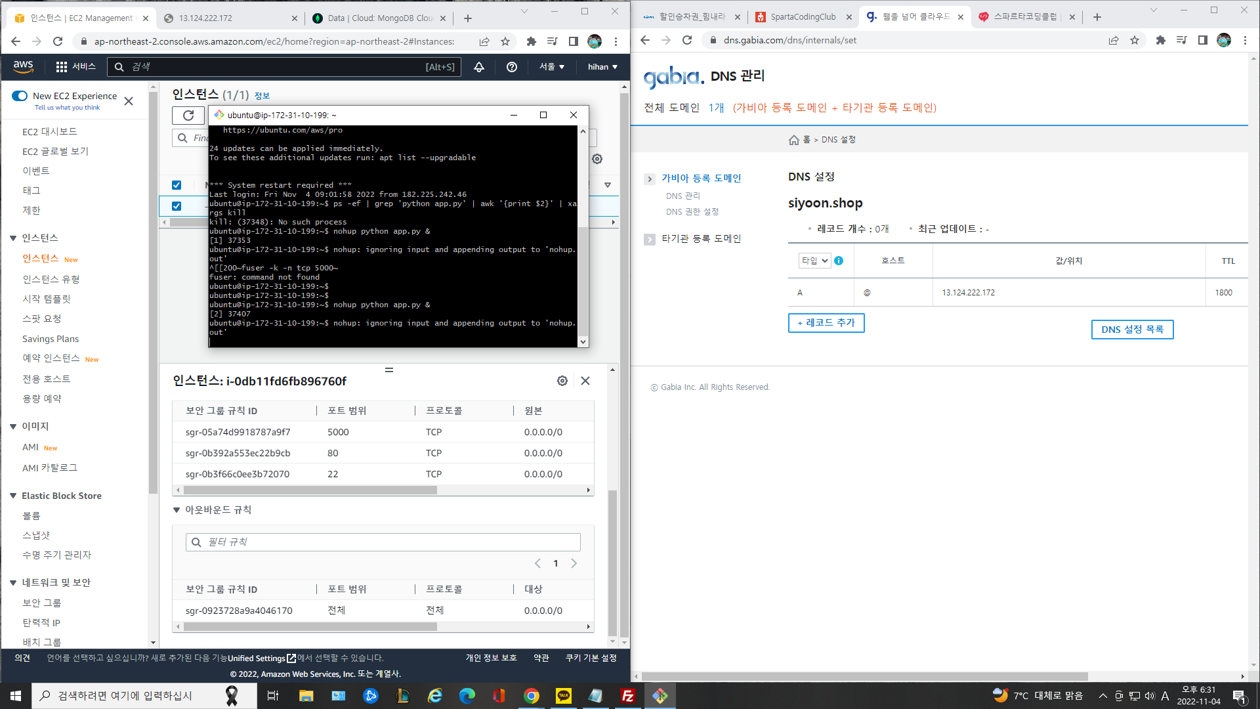
Task: Click the inbound rules horizontal scrollbar
Action: [x=310, y=490]
